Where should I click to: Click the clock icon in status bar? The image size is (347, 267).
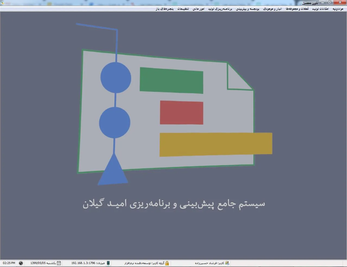tap(21, 263)
